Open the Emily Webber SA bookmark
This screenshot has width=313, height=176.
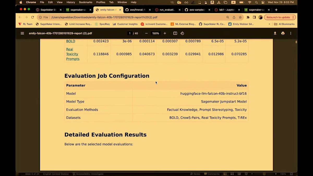pos(241,24)
